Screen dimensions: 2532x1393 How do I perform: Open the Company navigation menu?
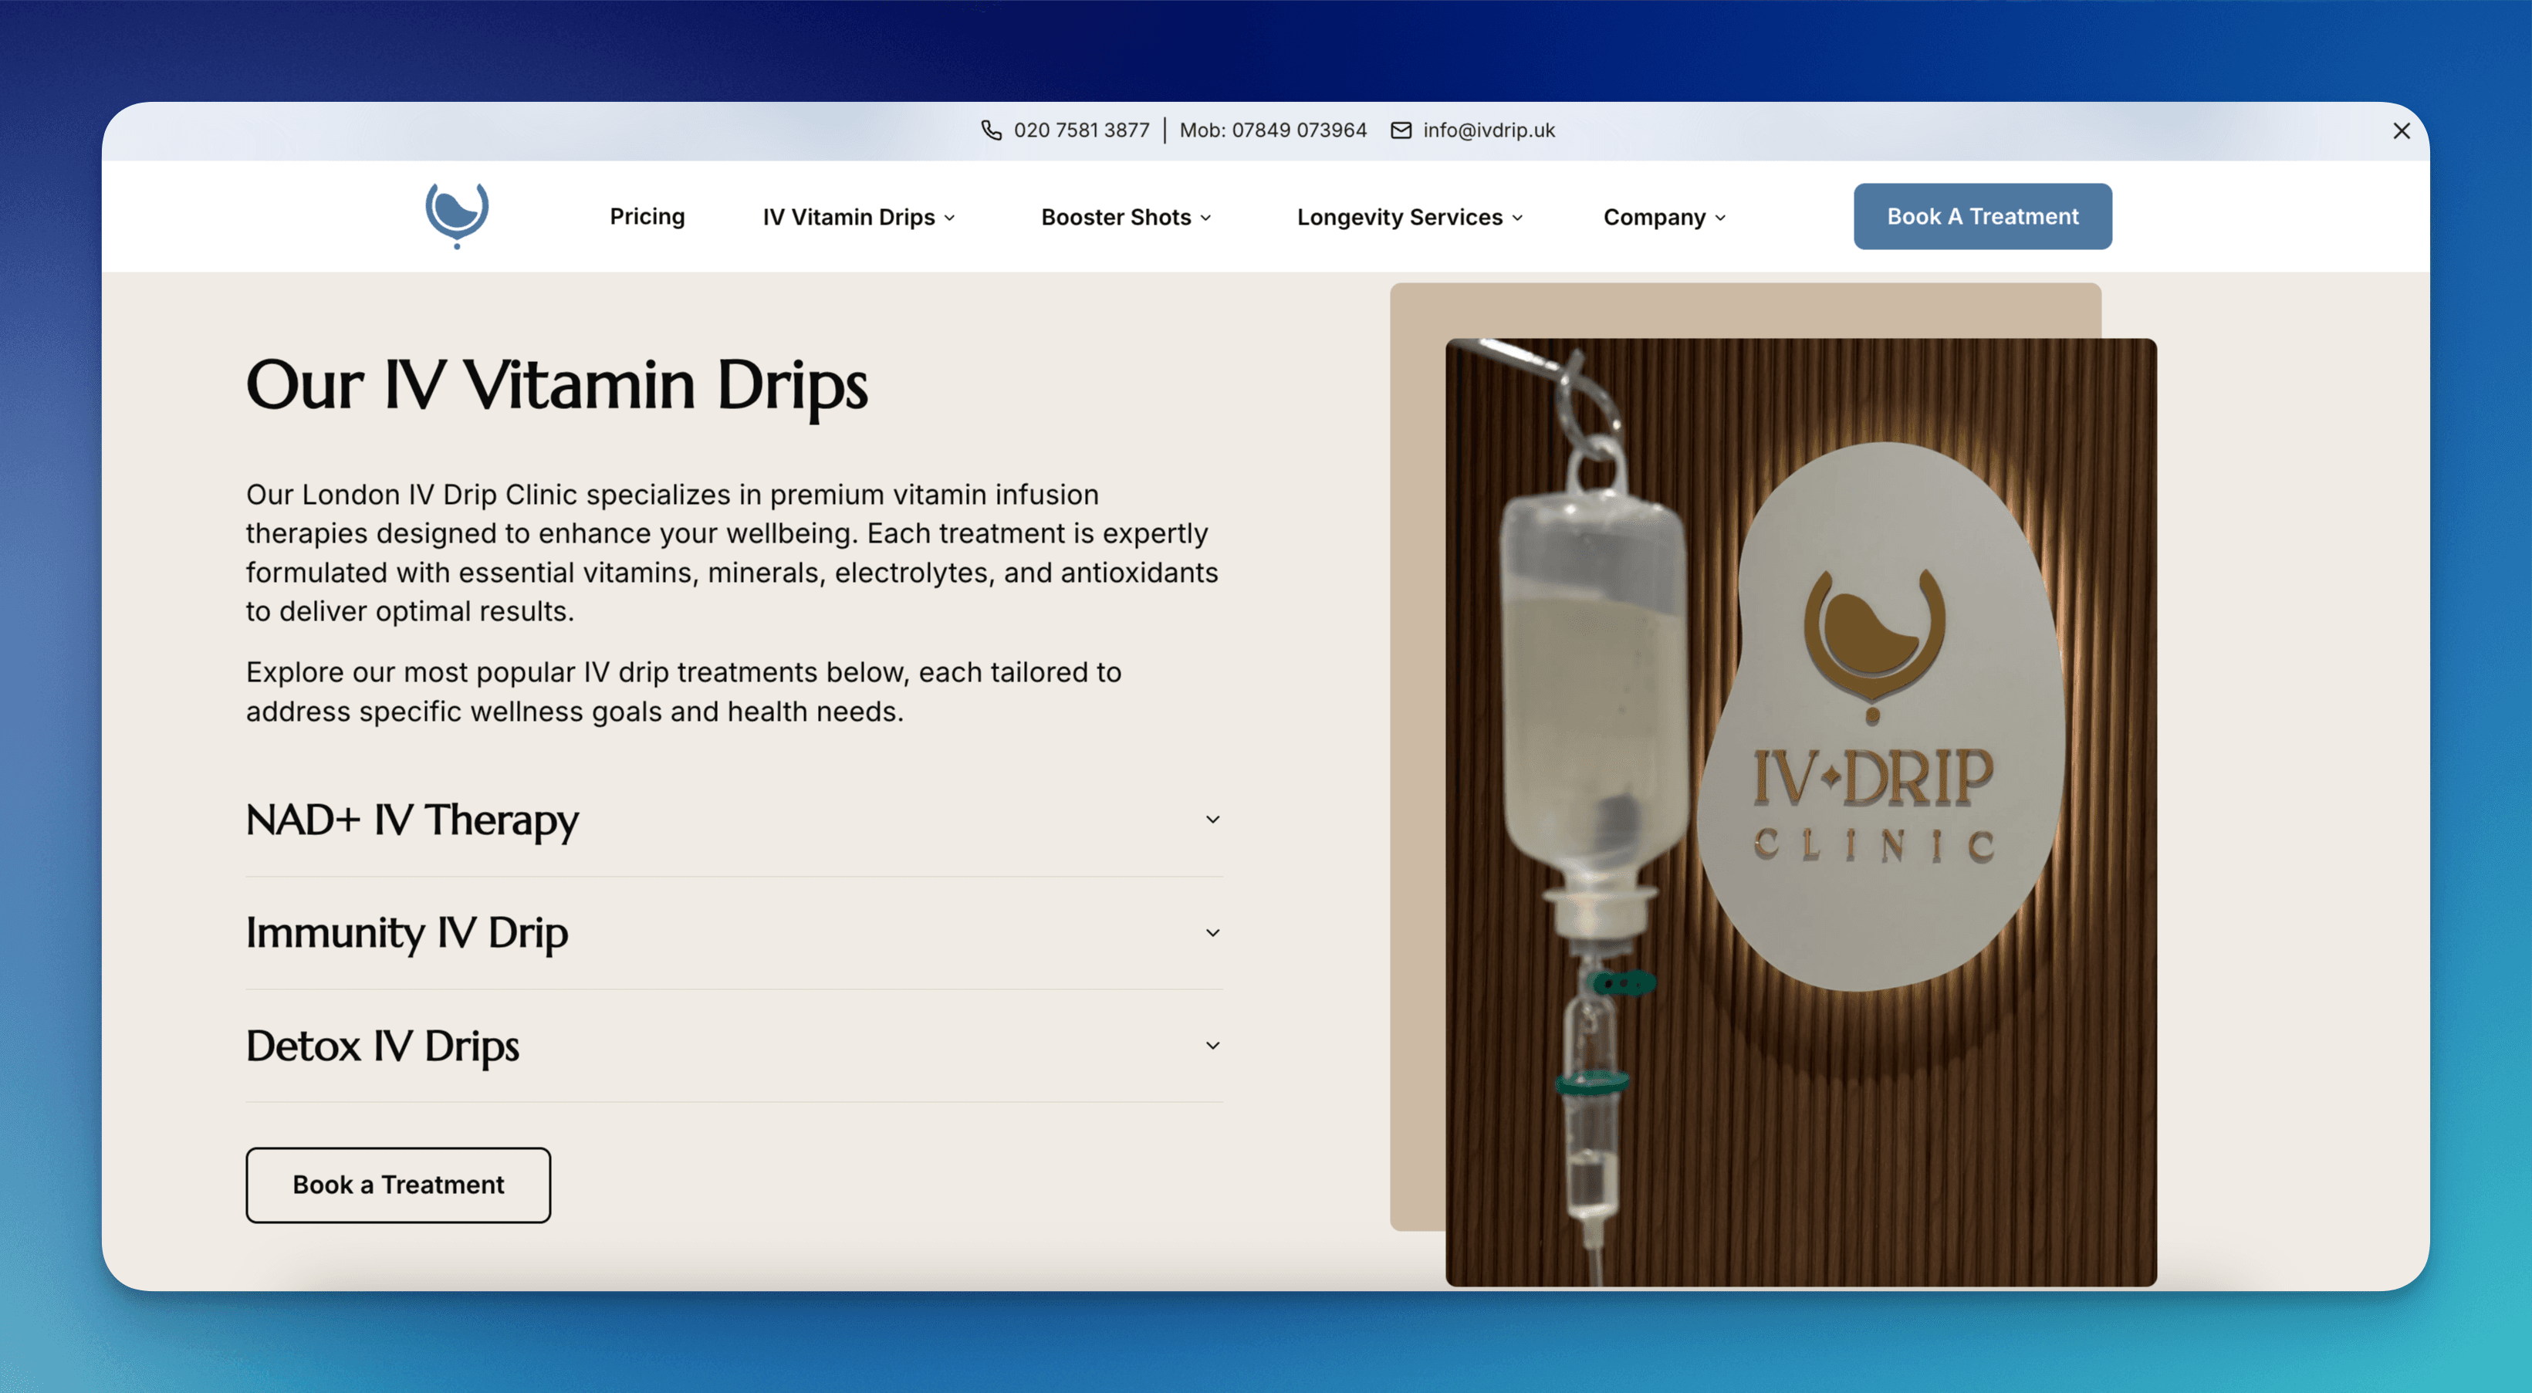[x=1655, y=218]
